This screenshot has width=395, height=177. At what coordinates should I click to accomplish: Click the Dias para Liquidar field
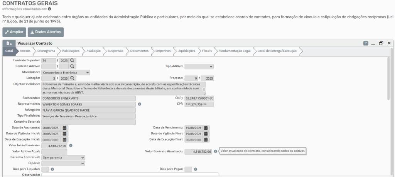tap(45, 169)
